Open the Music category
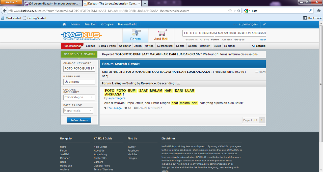This screenshot has width=323, height=172. (217, 46)
